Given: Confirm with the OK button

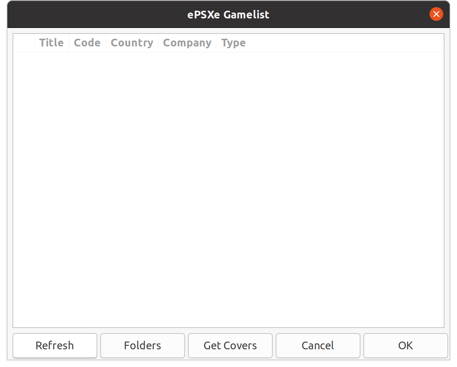Looking at the screenshot, I should (x=406, y=346).
